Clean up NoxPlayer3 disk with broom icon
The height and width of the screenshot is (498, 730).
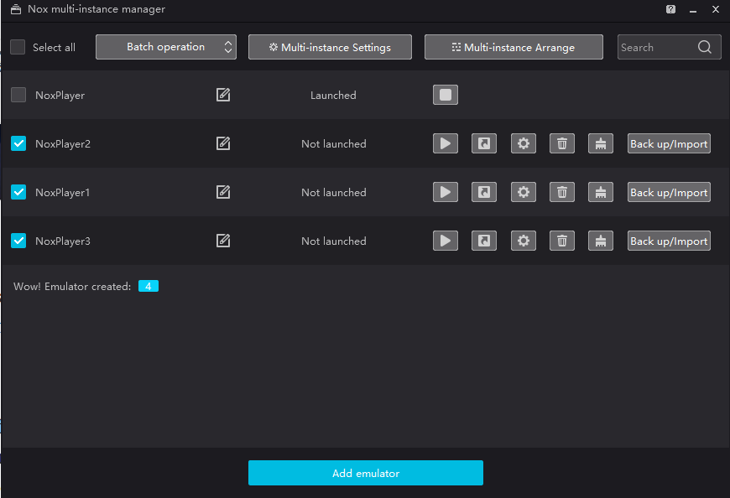601,241
